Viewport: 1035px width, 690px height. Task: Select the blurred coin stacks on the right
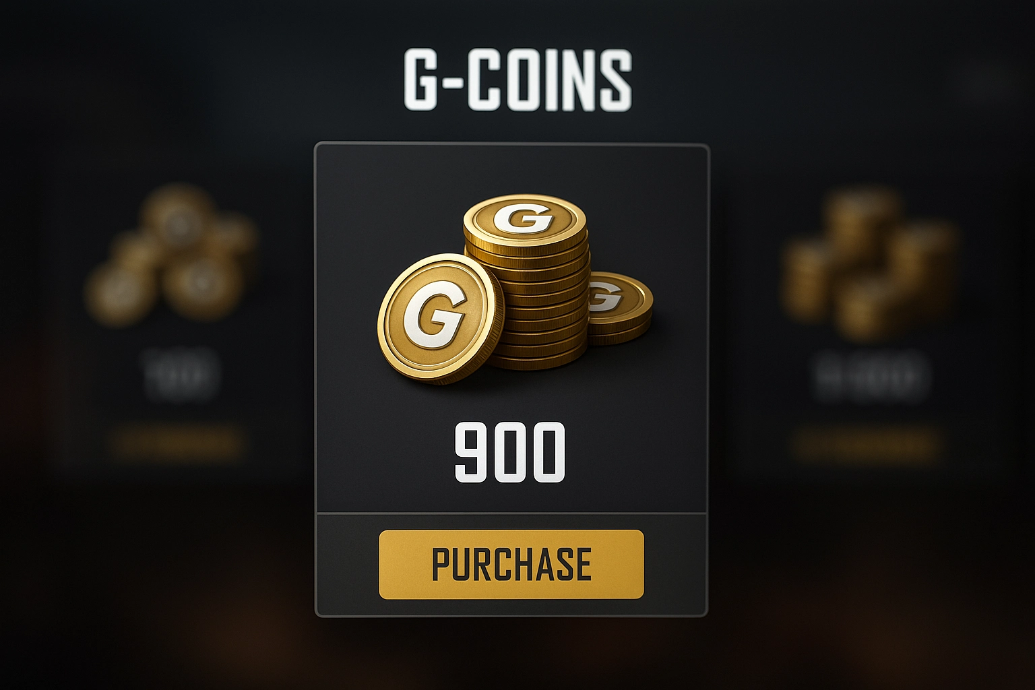(869, 263)
